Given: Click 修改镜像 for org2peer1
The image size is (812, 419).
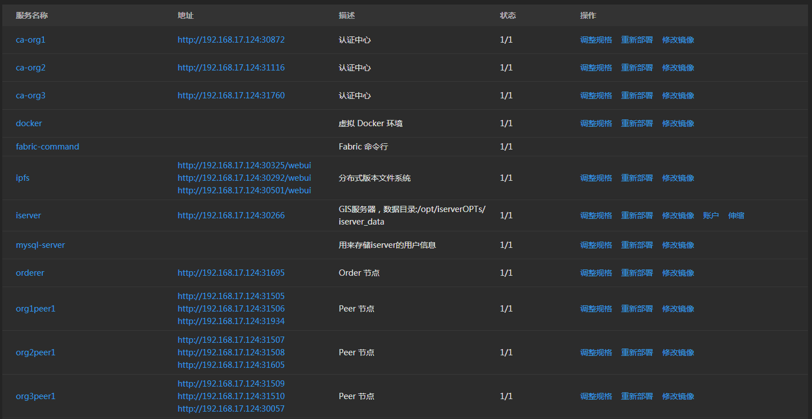Looking at the screenshot, I should point(678,352).
